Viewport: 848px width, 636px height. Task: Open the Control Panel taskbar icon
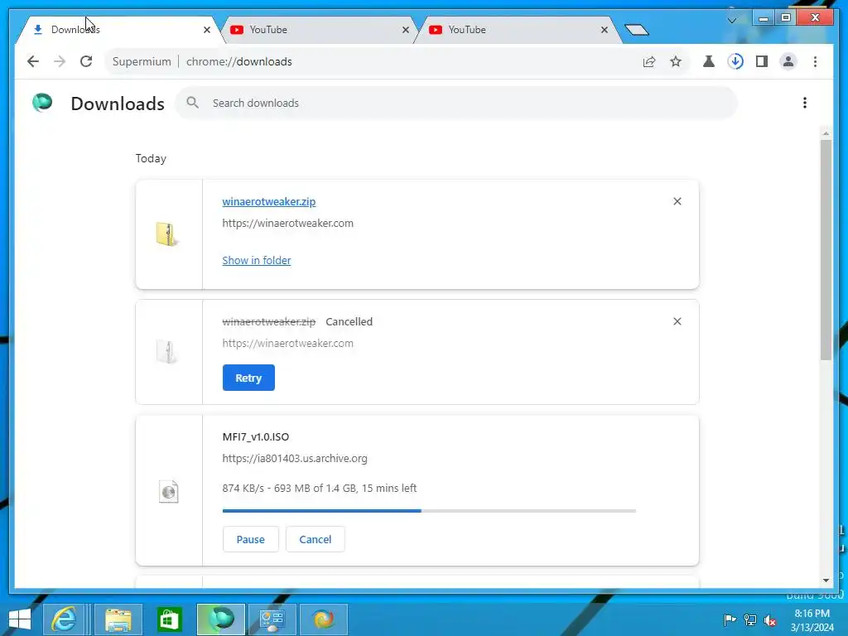[272, 619]
